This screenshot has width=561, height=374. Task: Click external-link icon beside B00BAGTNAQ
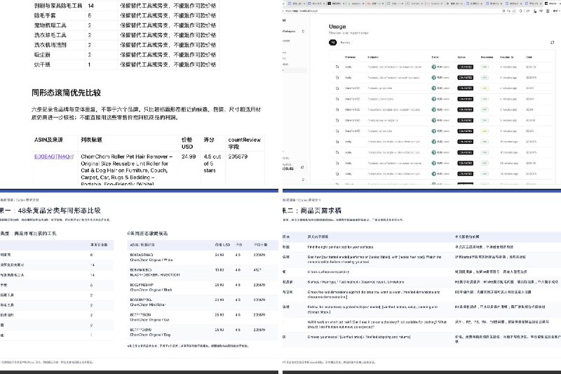pos(72,156)
